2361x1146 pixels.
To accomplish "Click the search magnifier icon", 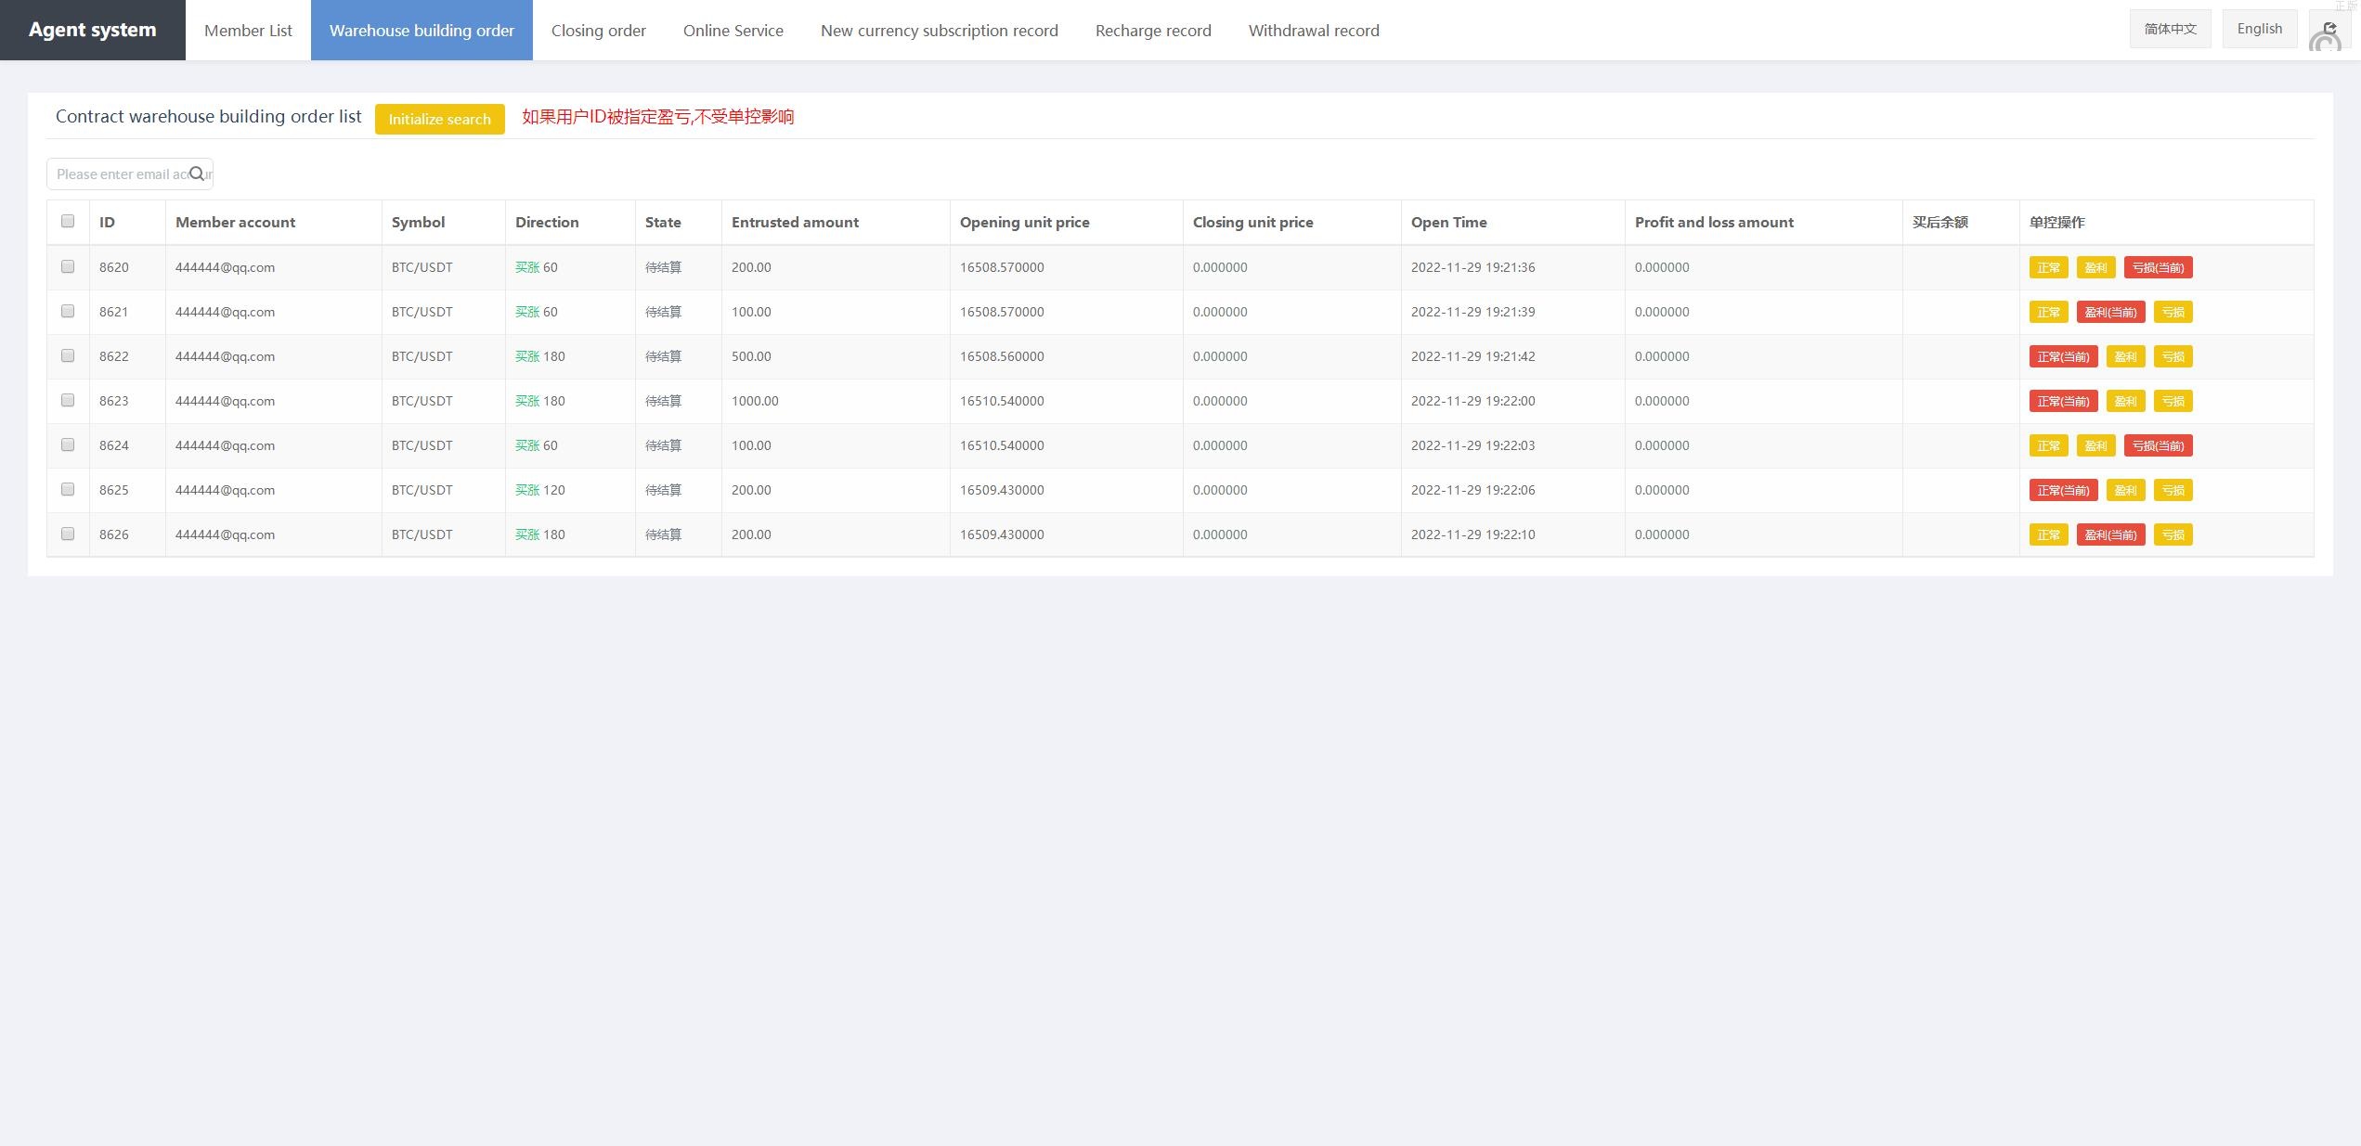I will point(197,174).
